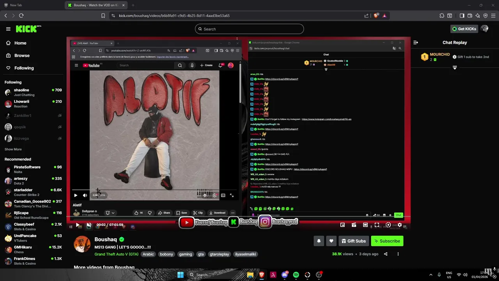
Task: Open Leo AI assistant icon
Action: pos(478,16)
